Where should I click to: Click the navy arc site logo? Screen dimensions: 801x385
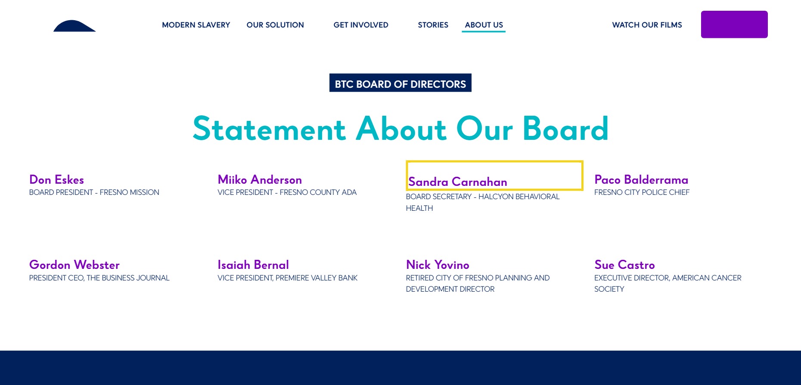point(75,26)
